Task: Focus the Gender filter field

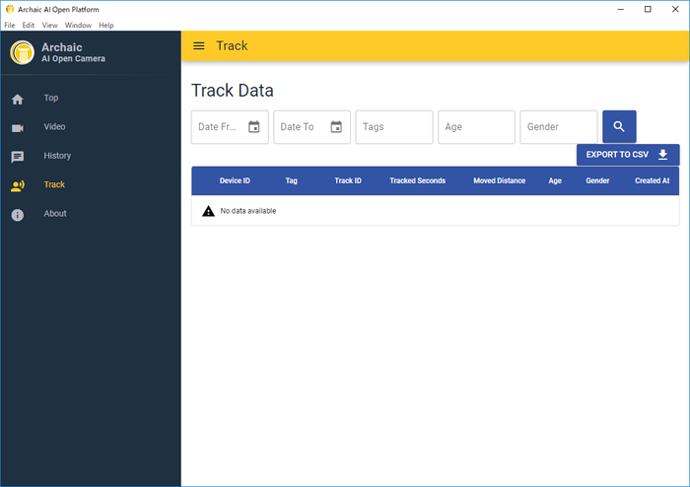Action: [x=558, y=127]
